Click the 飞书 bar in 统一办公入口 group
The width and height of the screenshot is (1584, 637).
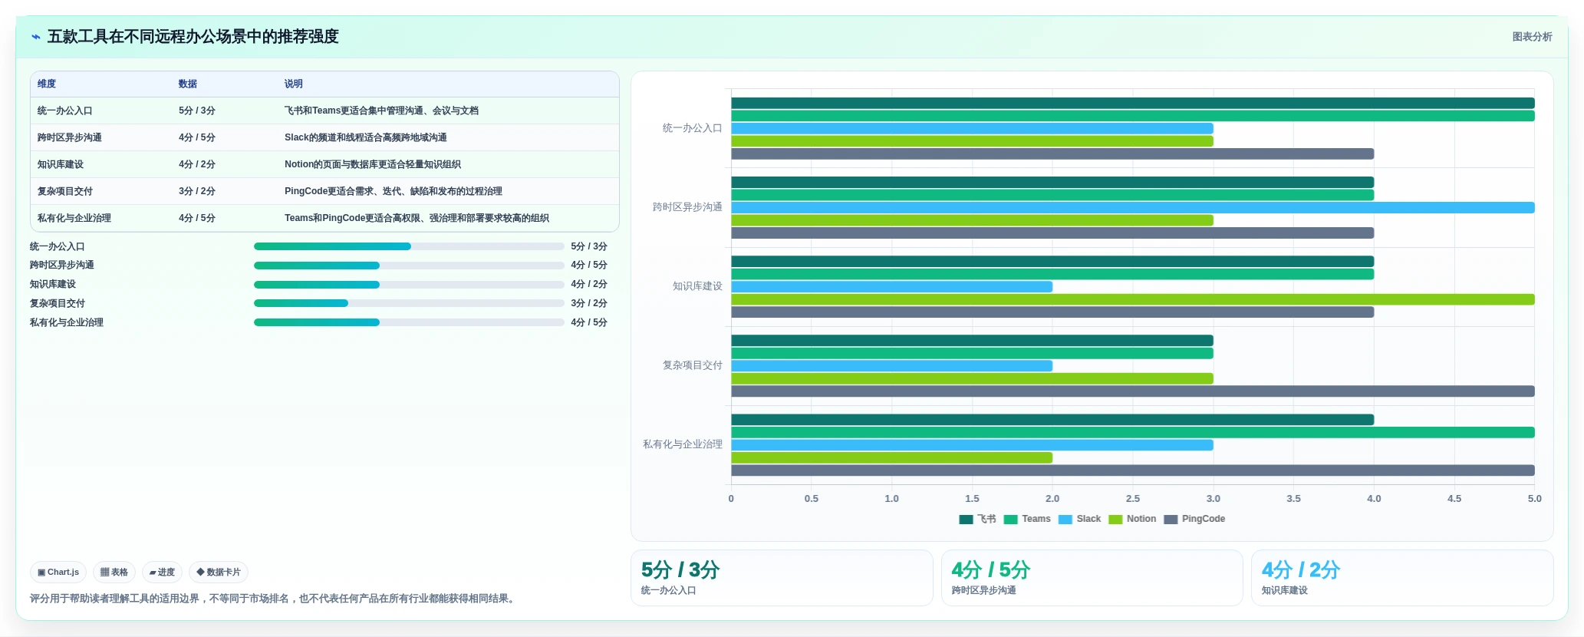pos(1133,104)
